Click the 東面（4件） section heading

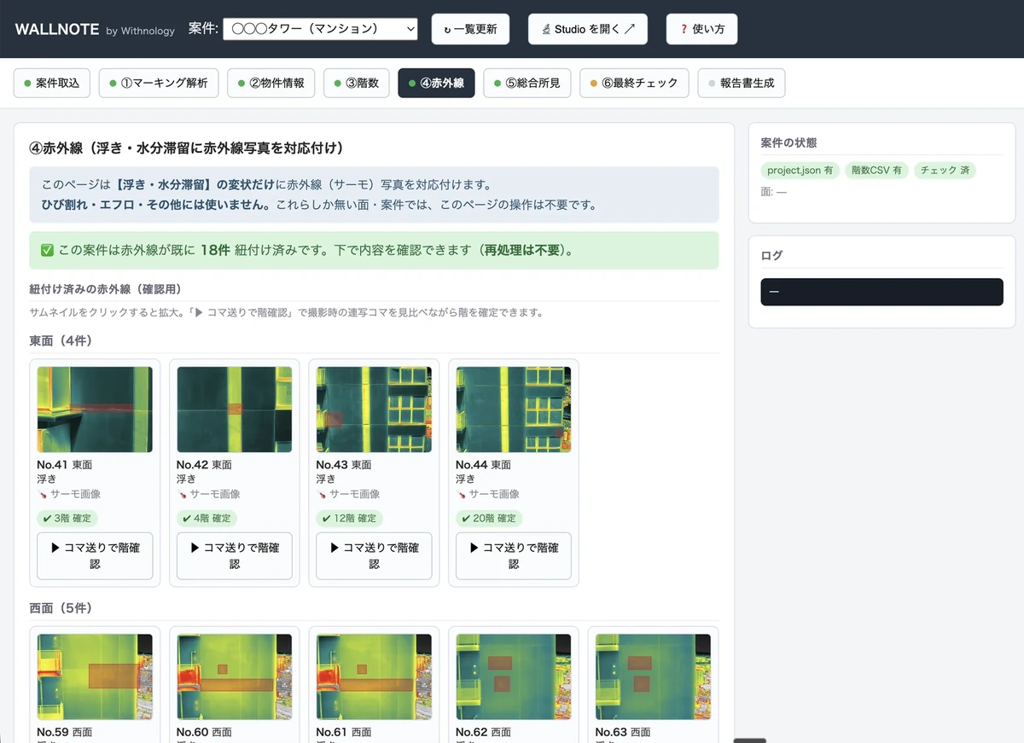click(x=61, y=341)
